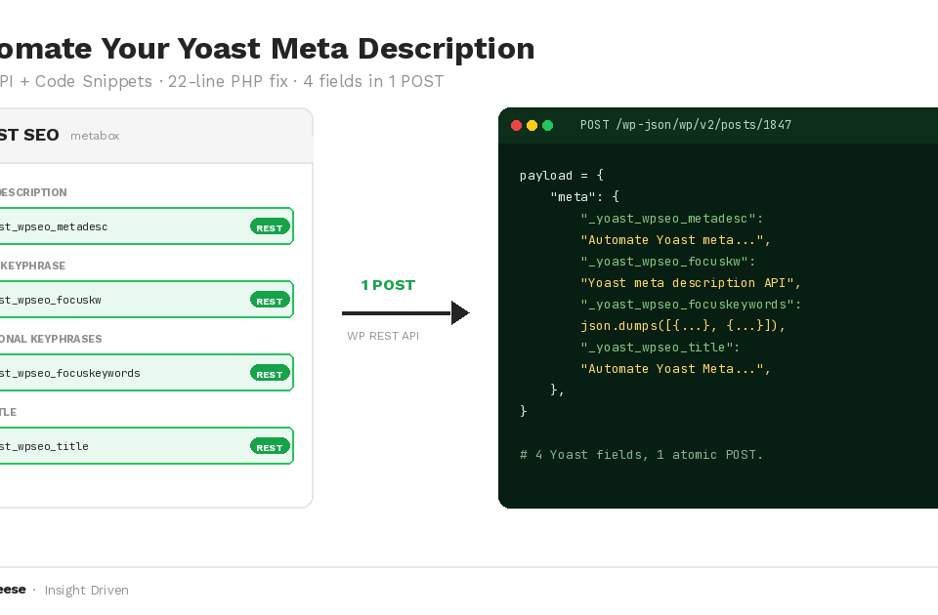Click the 'ONAL KEYPHRASES' section label
The image size is (938, 615).
[x=51, y=339]
